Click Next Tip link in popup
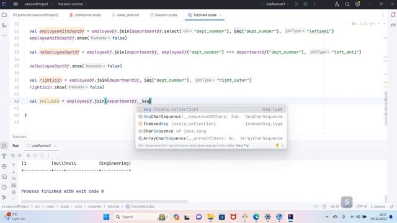The height and width of the screenshot is (223, 397). click(243, 146)
